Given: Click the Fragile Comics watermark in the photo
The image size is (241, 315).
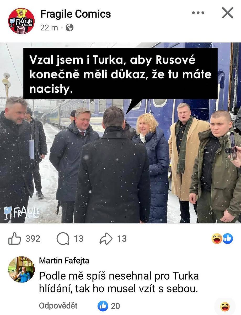Looking at the screenshot, I should point(22,213).
